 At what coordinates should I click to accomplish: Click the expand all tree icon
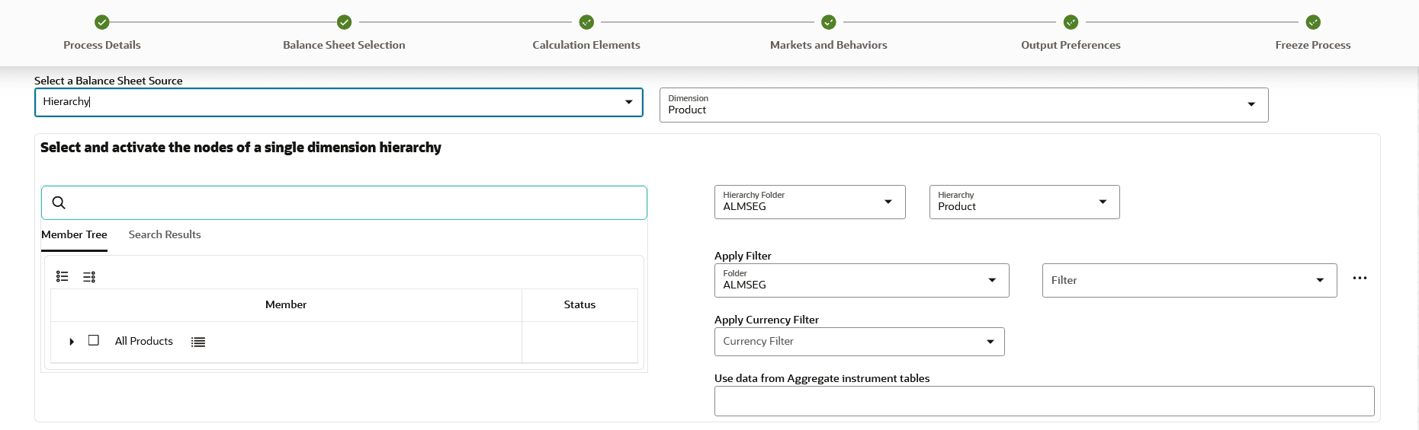(63, 276)
